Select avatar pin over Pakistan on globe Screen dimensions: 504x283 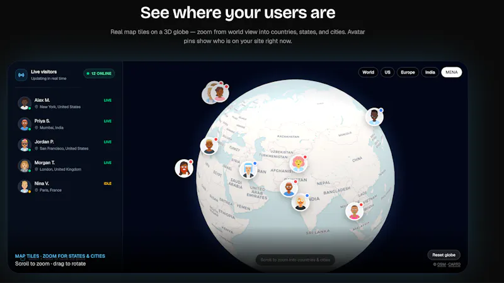coord(289,188)
